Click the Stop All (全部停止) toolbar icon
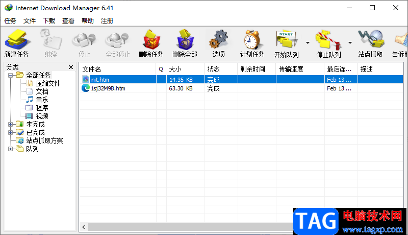The width and height of the screenshot is (408, 235). (117, 39)
